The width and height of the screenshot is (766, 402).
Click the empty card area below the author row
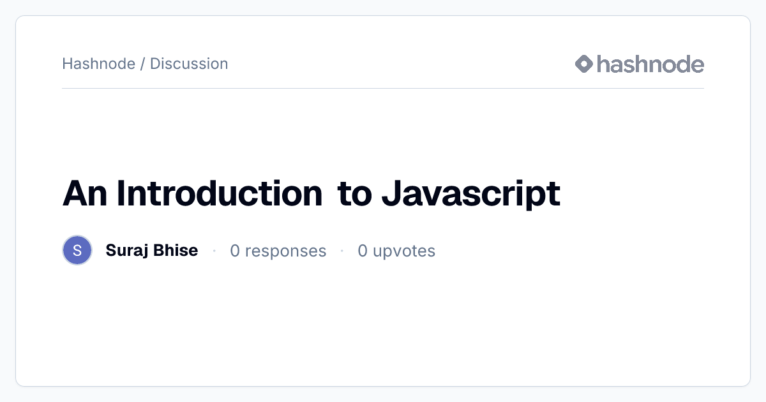click(383, 325)
